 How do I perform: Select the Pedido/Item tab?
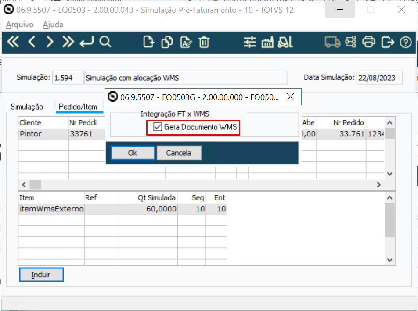tap(78, 107)
